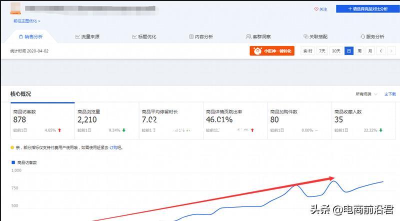The image size is (400, 221).
Task: Select the 商品浏览量 metric card
Action: (107, 120)
